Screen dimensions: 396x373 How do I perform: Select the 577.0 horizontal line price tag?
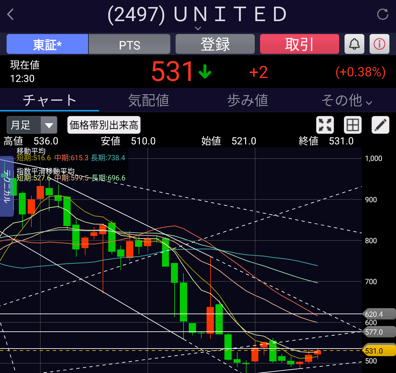click(x=379, y=332)
